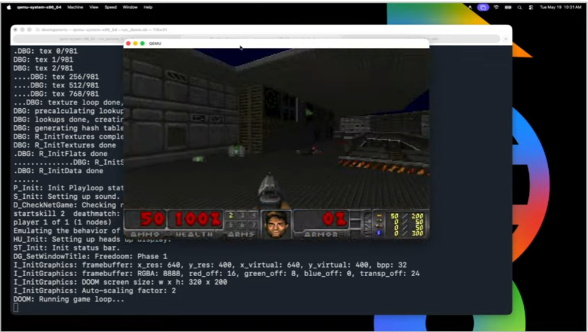The width and height of the screenshot is (588, 332).
Task: Add a new tab in Terminal window
Action: (505, 39)
